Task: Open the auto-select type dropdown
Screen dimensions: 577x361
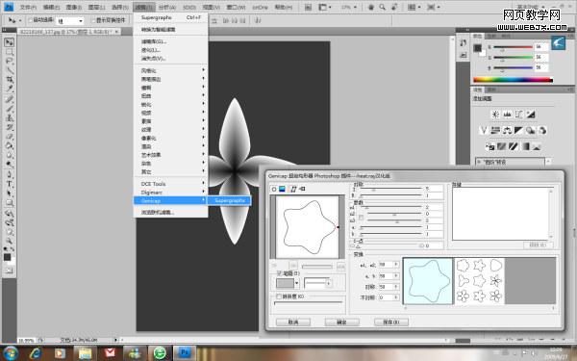Action: point(70,20)
